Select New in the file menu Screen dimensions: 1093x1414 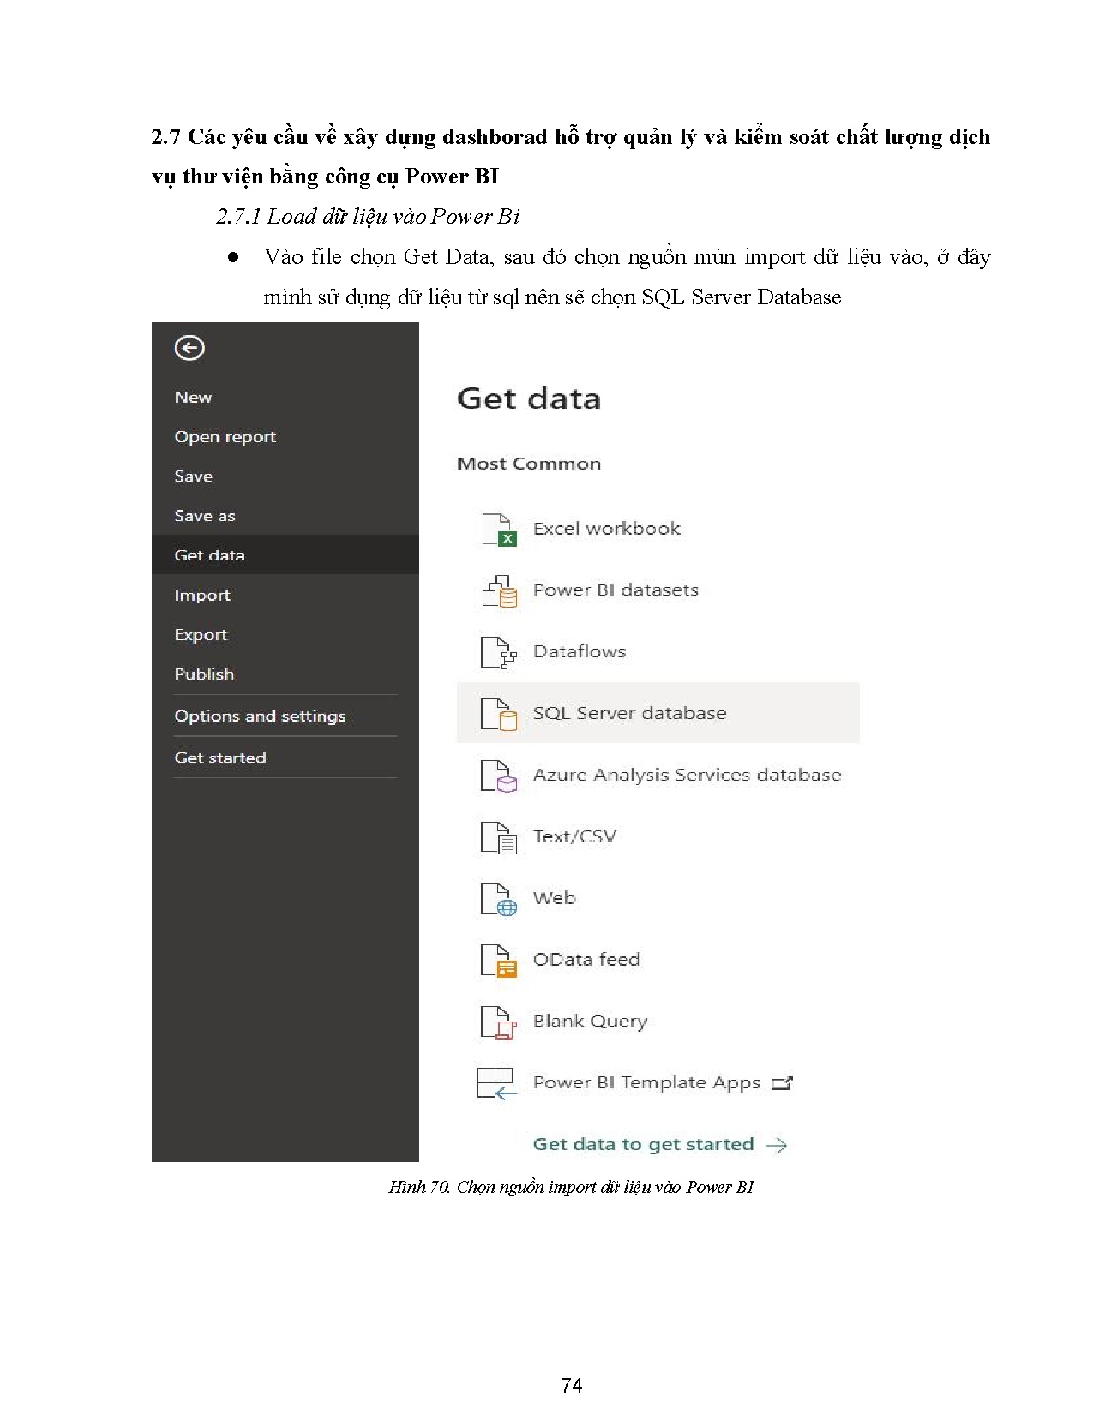tap(193, 398)
